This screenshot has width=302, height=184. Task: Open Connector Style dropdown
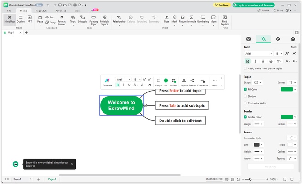[292, 138]
